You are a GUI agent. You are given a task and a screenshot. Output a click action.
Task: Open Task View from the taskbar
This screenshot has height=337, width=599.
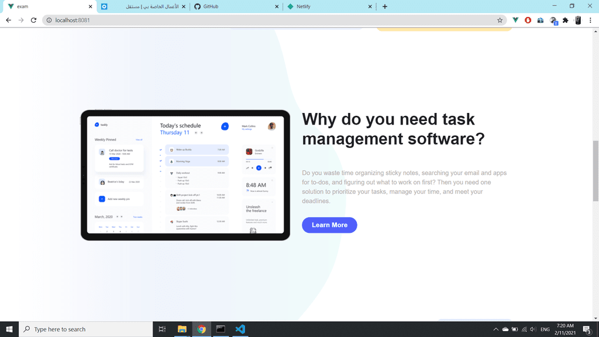click(163, 329)
